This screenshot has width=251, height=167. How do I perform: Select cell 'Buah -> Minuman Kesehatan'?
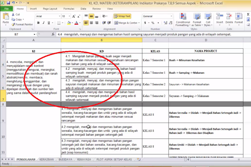point(206,60)
